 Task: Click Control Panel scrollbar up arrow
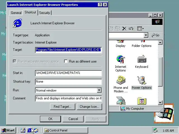click(160, 42)
